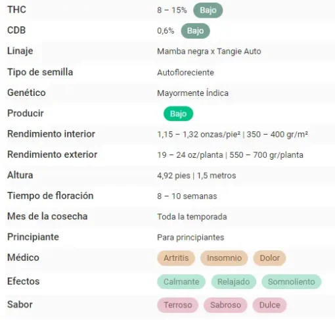The height and width of the screenshot is (320, 335).
Task: Click the Artritis medical tag
Action: click(x=176, y=258)
